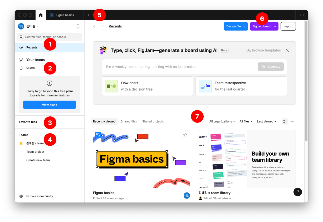The image size is (323, 222).
Task: Navigate forward with the right arrow
Action: point(102,26)
